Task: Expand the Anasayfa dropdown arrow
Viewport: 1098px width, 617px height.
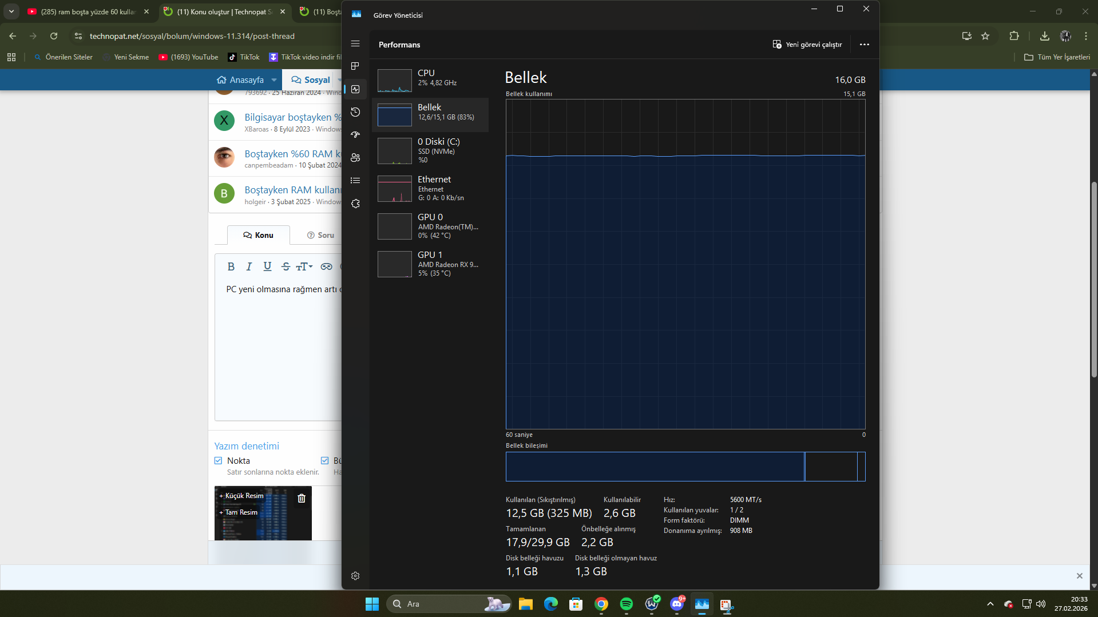Action: pyautogui.click(x=274, y=80)
